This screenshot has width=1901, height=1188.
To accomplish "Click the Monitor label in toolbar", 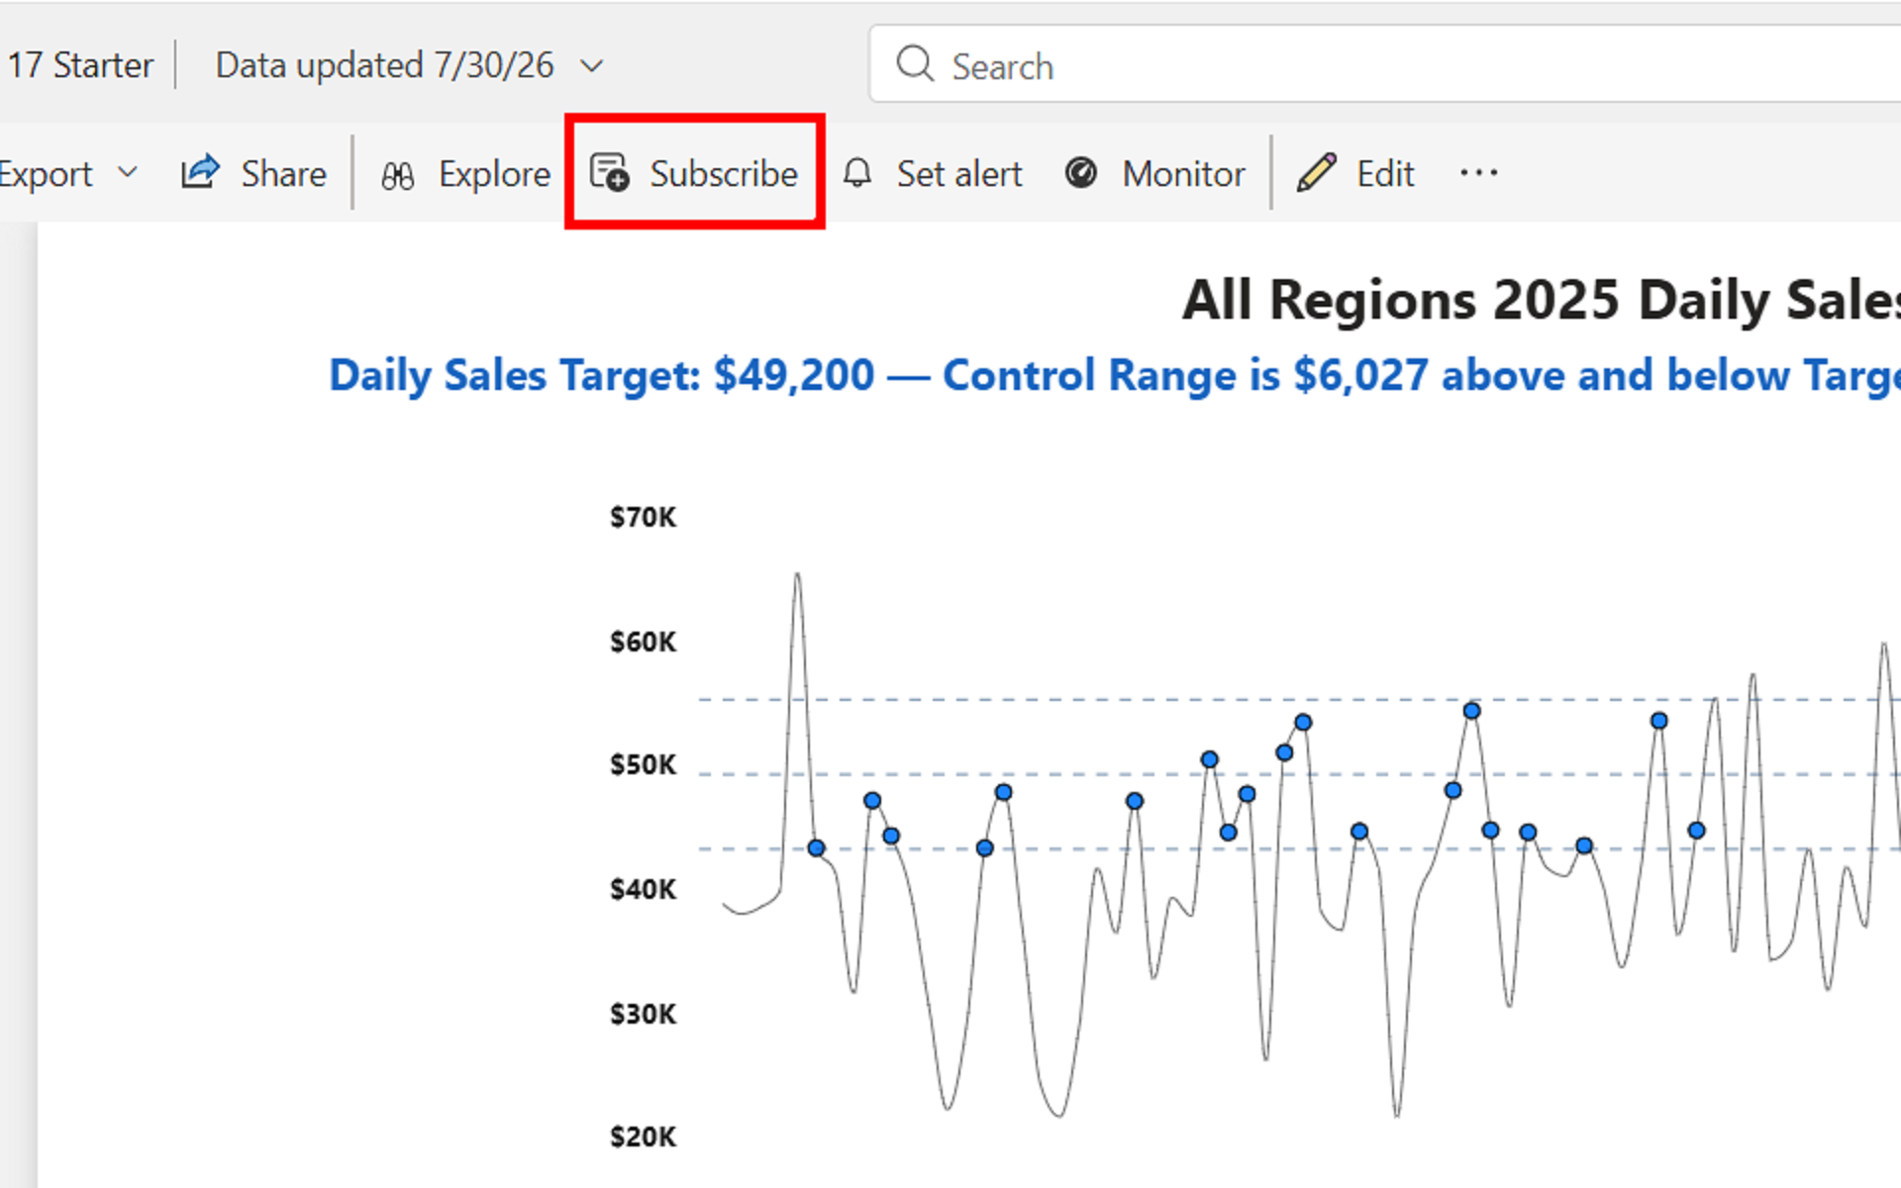I will tap(1183, 173).
